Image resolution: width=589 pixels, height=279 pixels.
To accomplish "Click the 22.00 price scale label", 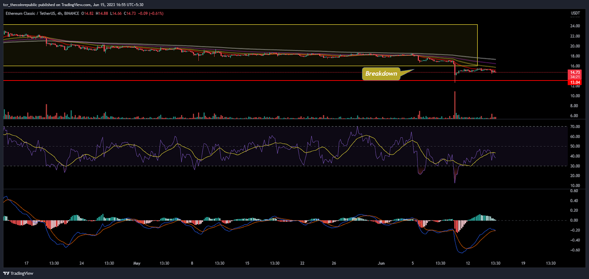I will click(575, 36).
